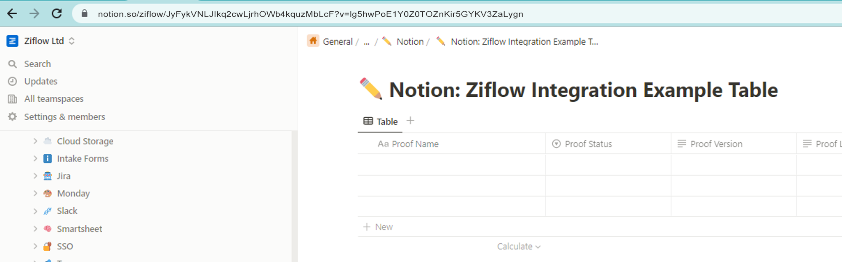Click the Smartsheet brain icon
This screenshot has width=842, height=262.
48,229
